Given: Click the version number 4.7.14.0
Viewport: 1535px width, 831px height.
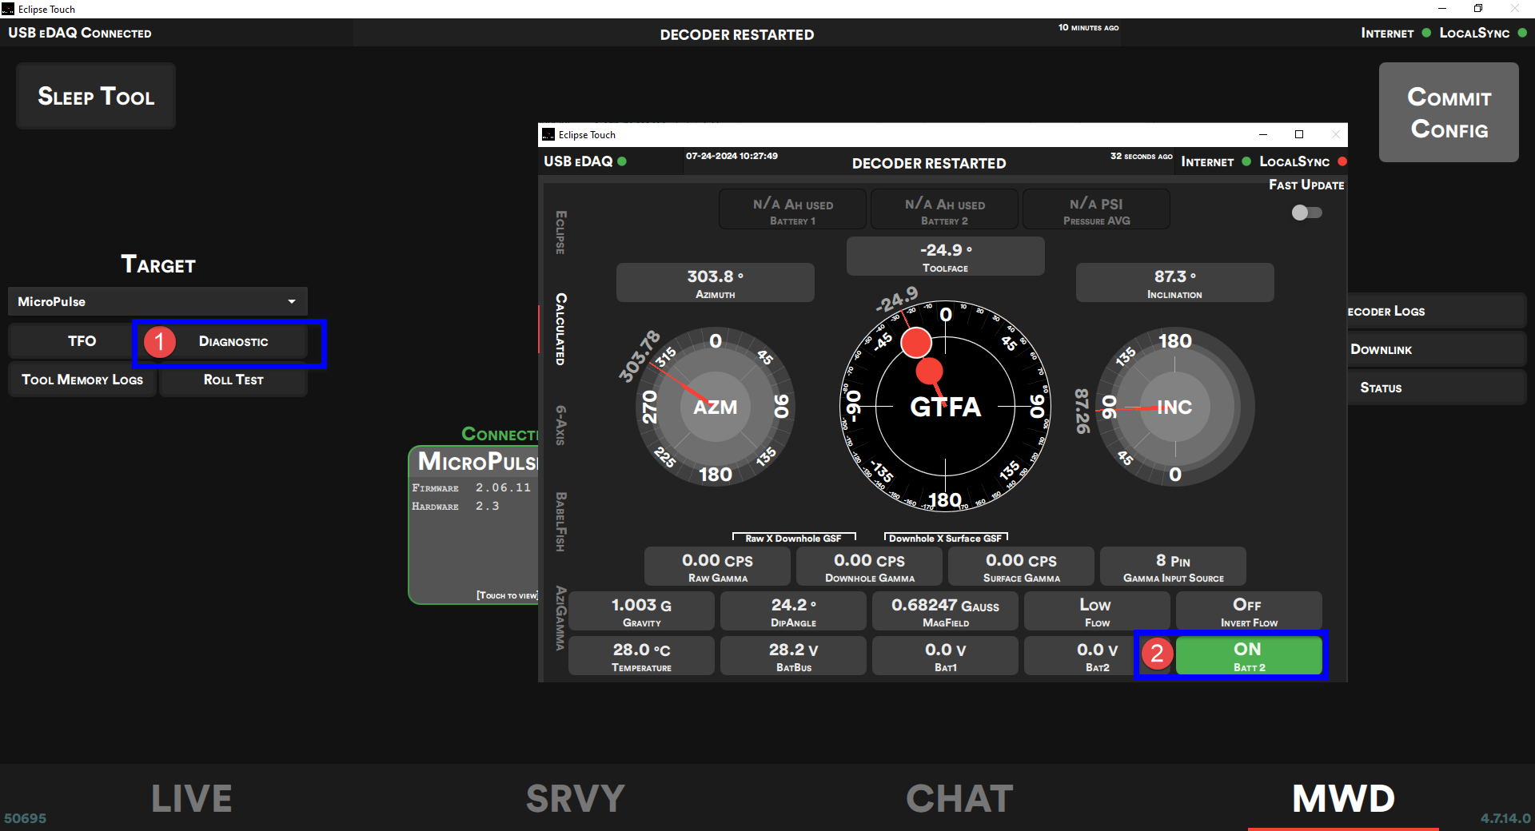Looking at the screenshot, I should tap(1505, 818).
